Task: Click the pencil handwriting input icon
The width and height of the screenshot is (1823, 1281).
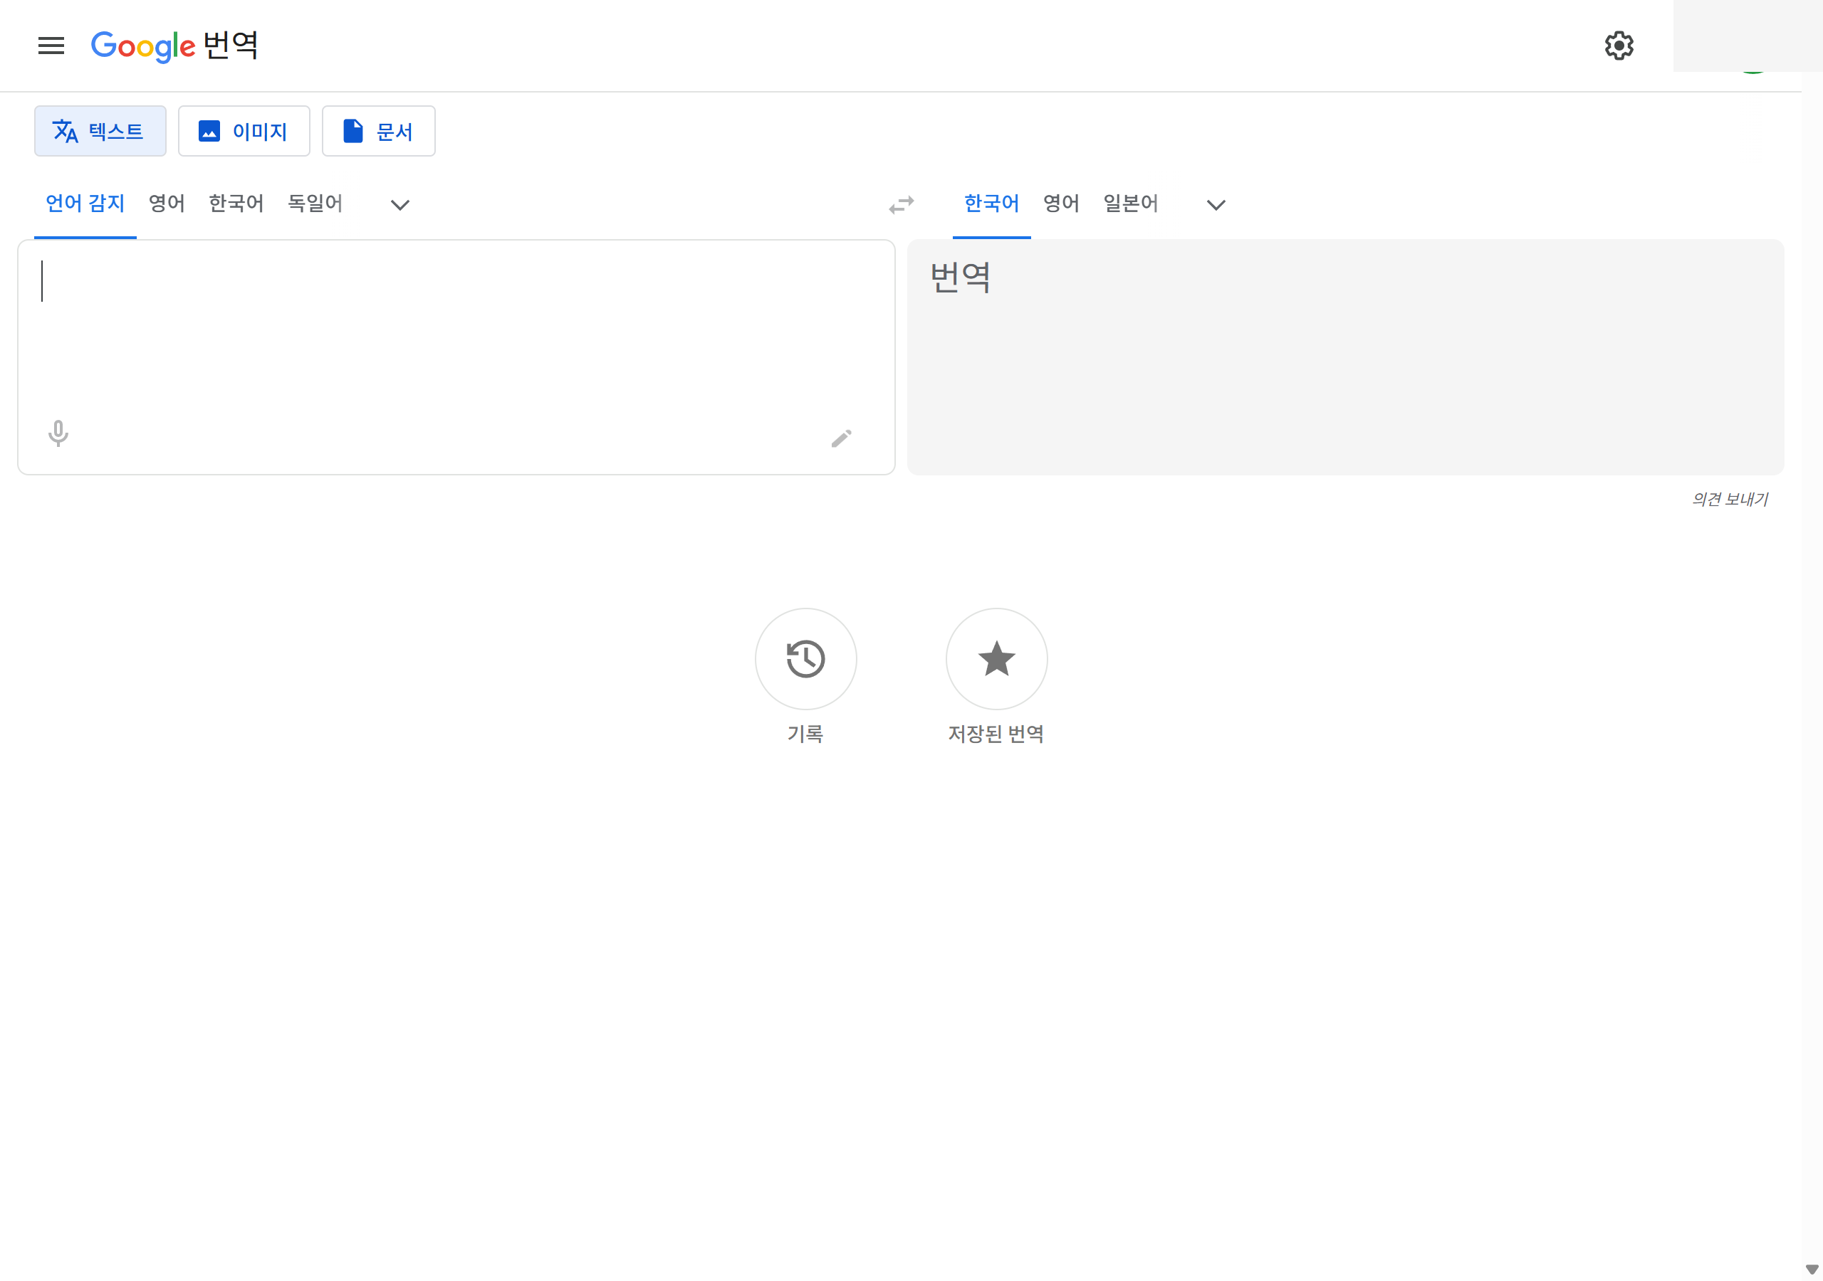Action: click(x=841, y=438)
